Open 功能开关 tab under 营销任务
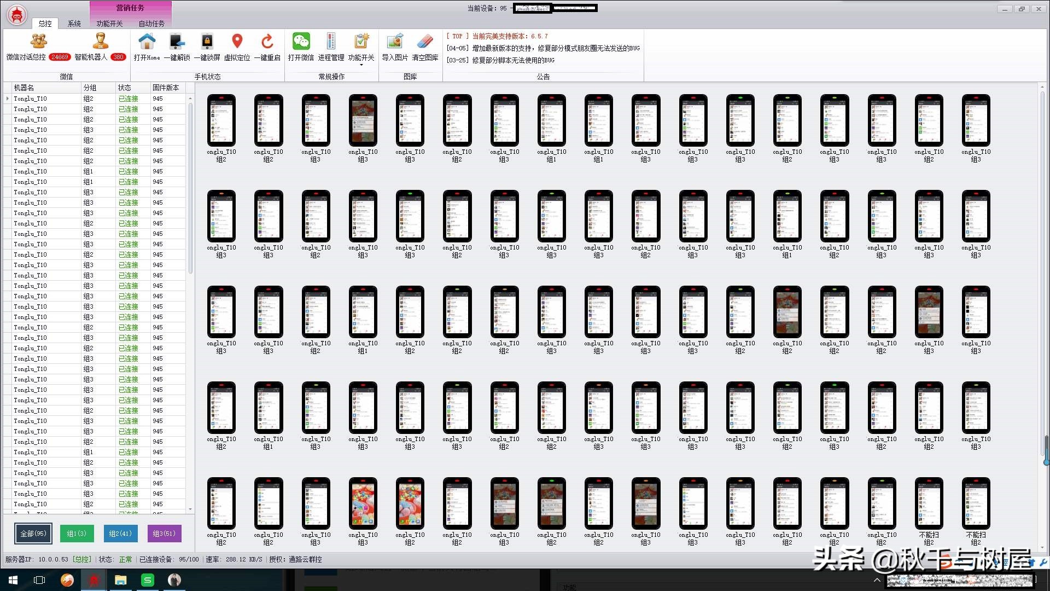 tap(109, 24)
